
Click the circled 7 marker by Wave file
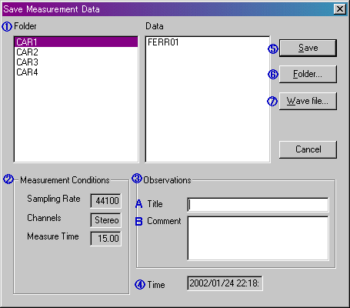pyautogui.click(x=272, y=101)
